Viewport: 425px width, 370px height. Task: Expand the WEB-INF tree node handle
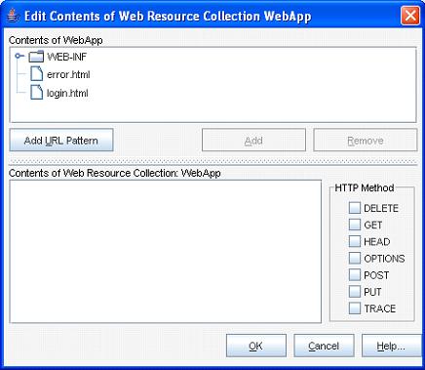[x=19, y=57]
